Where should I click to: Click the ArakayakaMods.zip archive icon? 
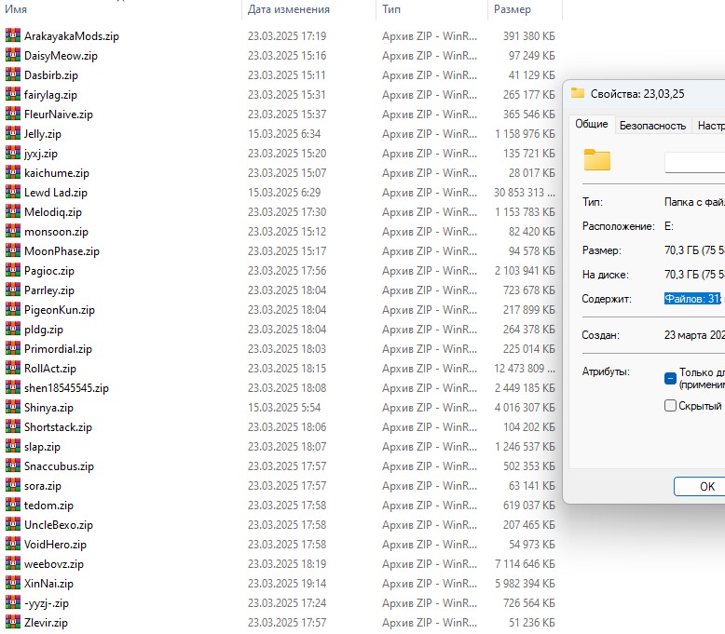(x=13, y=35)
